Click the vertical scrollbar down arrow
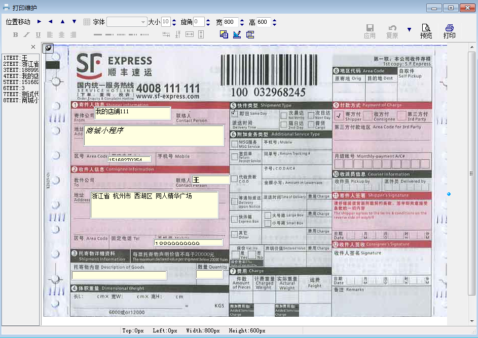 point(472,321)
